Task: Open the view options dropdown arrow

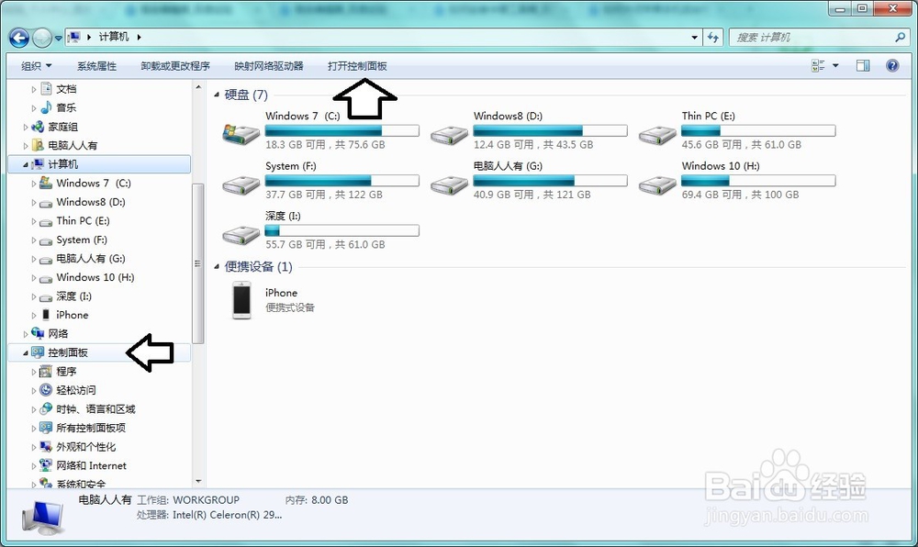Action: pos(835,65)
